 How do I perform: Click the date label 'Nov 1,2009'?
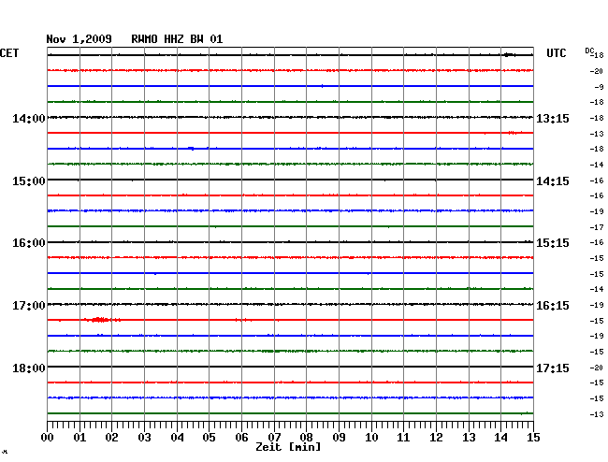click(x=79, y=39)
